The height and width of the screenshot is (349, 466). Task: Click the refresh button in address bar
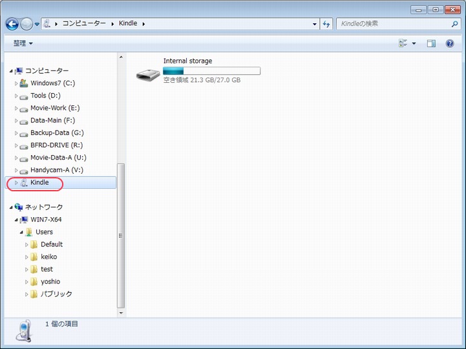[326, 24]
